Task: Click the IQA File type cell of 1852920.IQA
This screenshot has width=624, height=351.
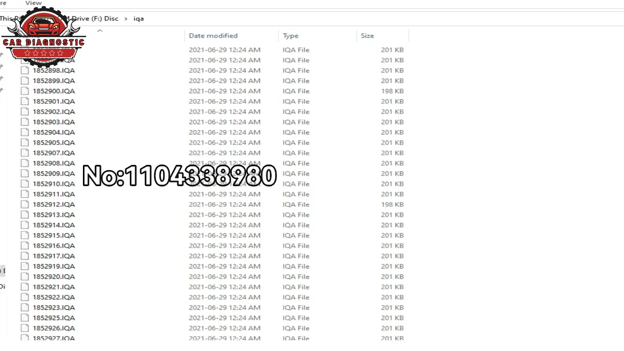Action: point(296,276)
